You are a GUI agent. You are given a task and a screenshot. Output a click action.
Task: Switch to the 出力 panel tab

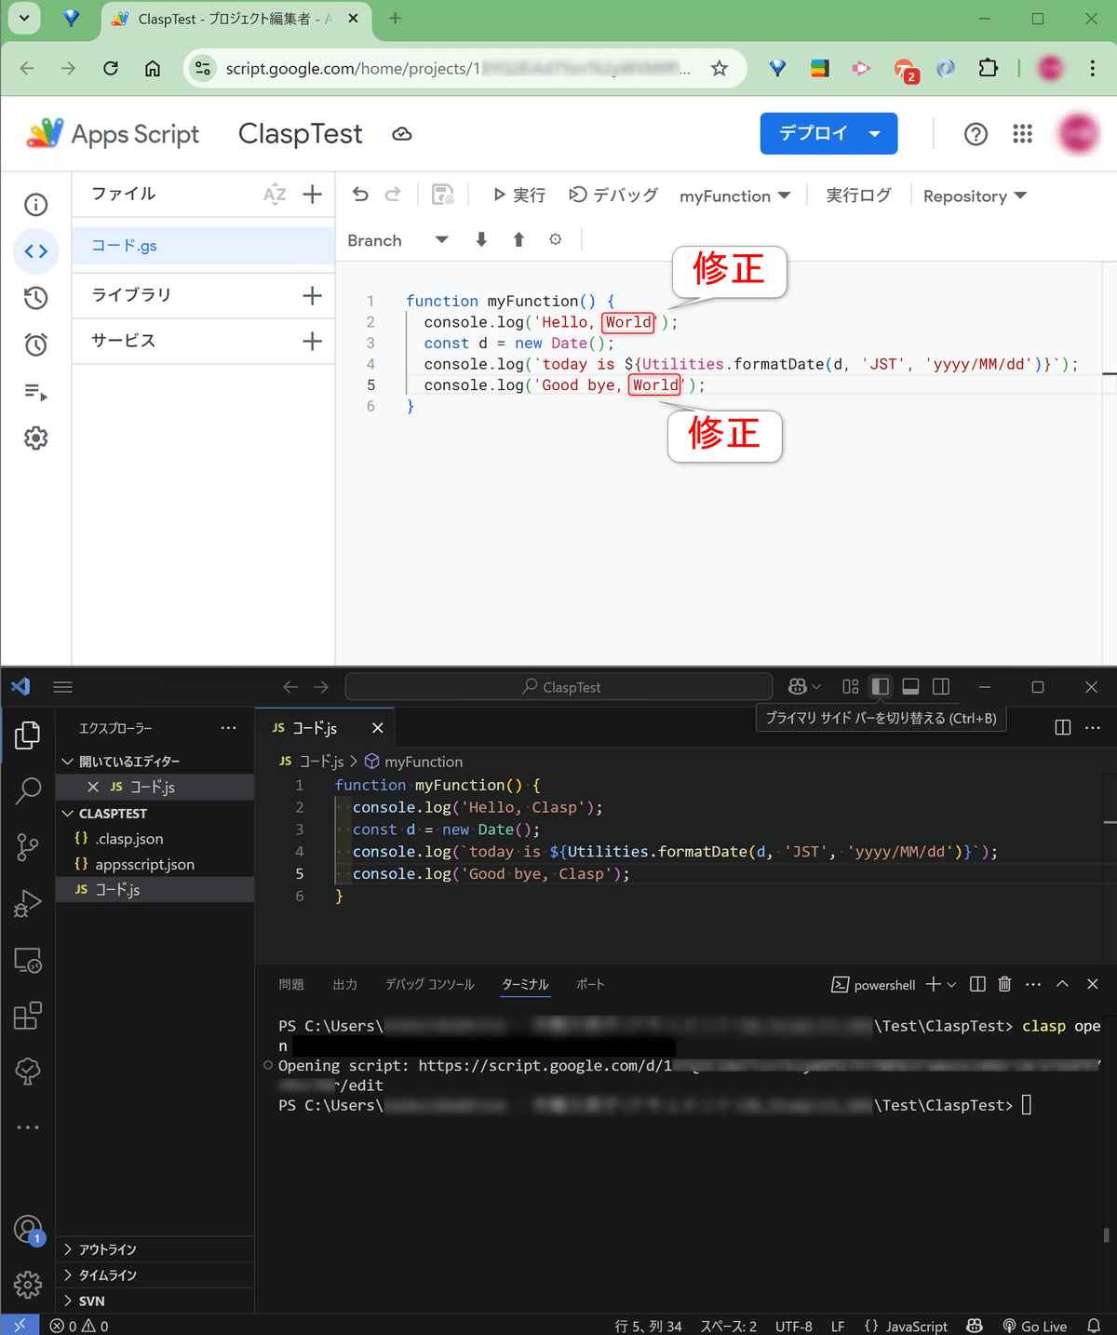point(344,984)
